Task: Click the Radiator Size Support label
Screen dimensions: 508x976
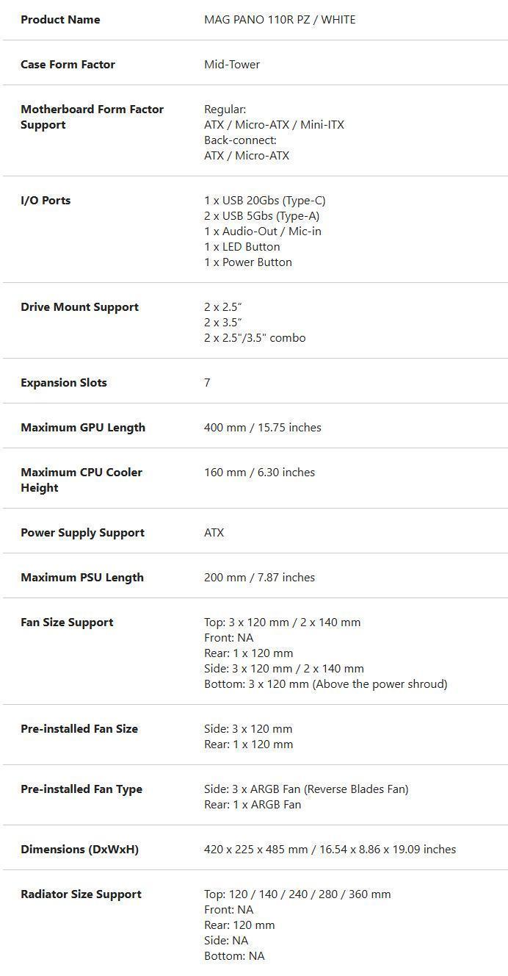Action: [81, 894]
